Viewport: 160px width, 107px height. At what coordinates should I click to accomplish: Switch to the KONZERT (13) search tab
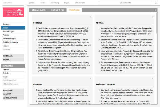click(58, 10)
